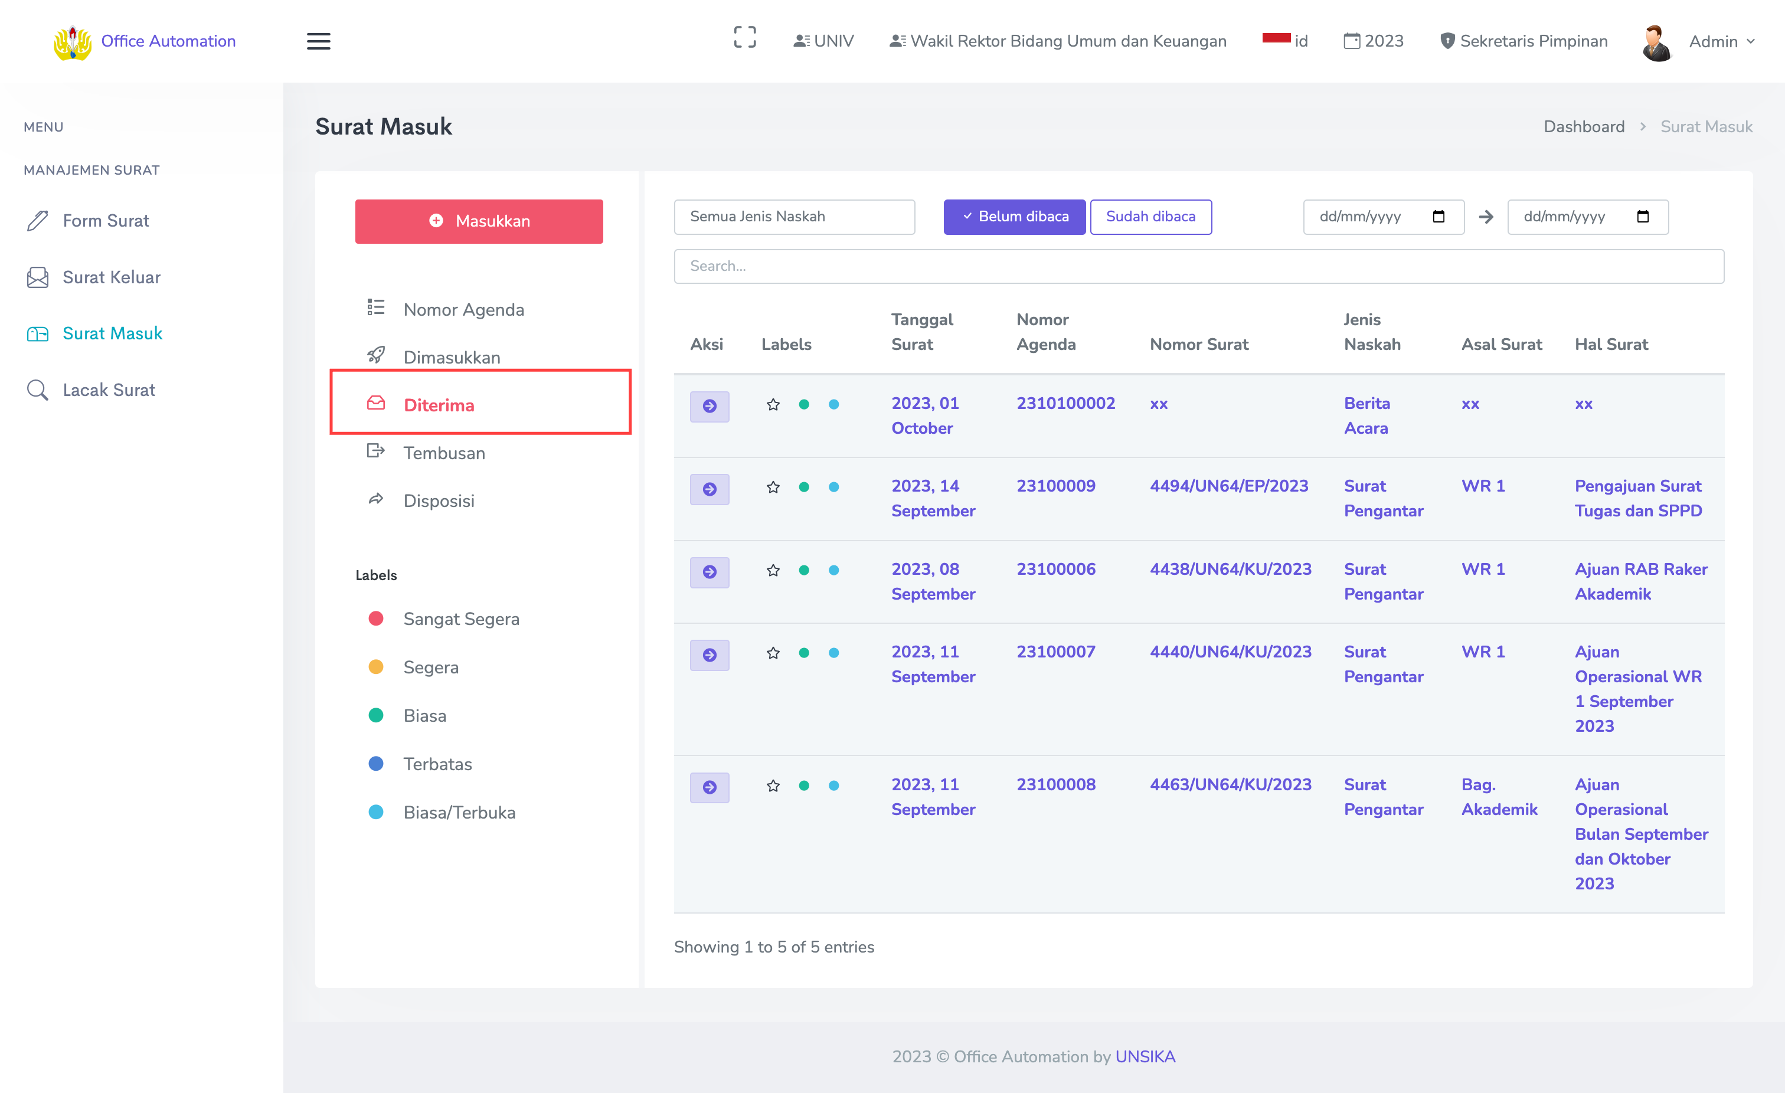Open calendar picker on end date field

coord(1642,217)
